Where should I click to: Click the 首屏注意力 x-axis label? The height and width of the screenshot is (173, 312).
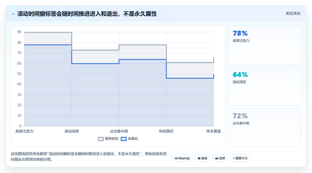(24, 131)
